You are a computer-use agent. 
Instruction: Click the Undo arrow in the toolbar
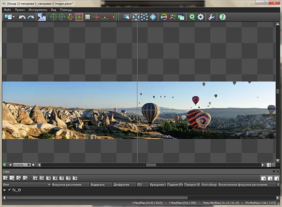[x=22, y=17]
